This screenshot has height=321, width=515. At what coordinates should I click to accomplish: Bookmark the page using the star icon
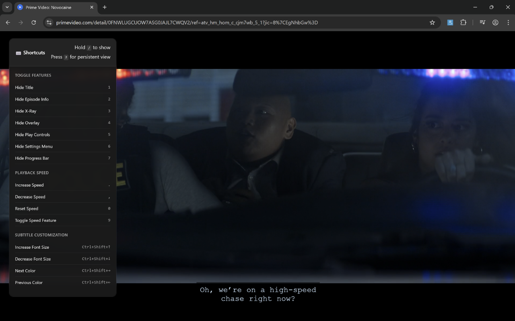point(432,22)
